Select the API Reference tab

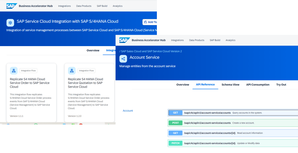pos(205,84)
